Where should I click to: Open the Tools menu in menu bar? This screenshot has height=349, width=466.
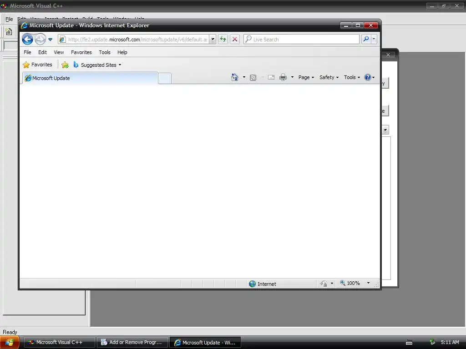pyautogui.click(x=105, y=52)
